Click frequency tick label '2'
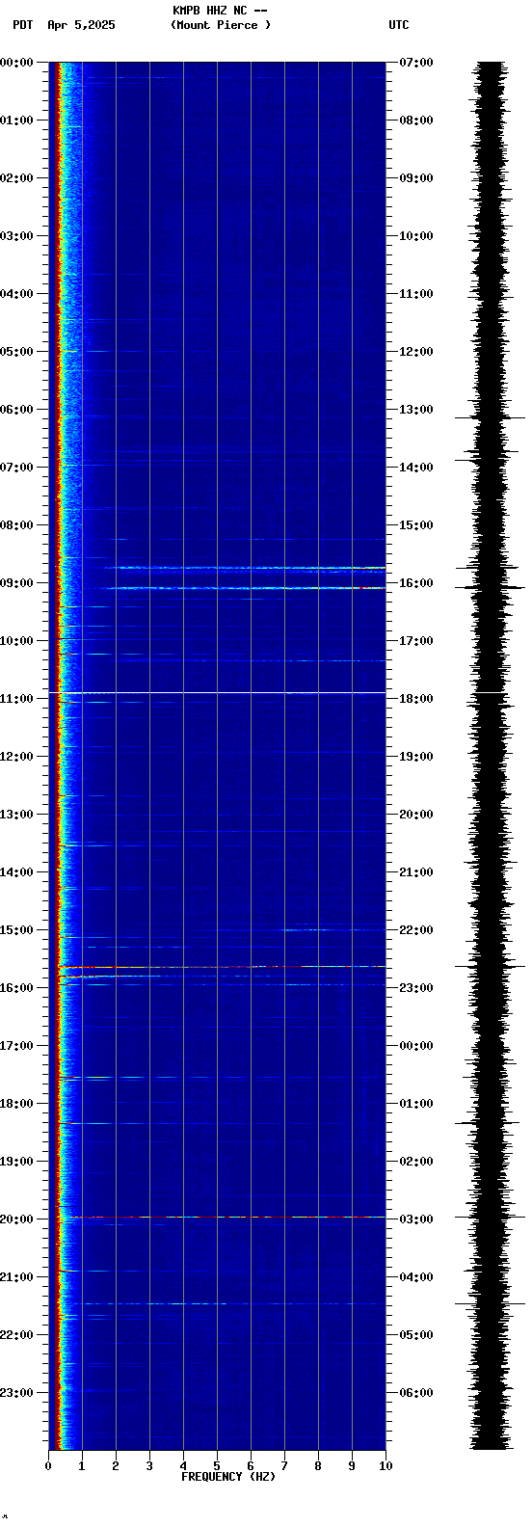The height and width of the screenshot is (1527, 532). tap(116, 1466)
